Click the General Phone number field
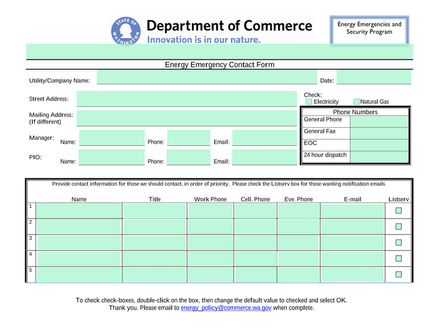428x331 pixels. 379,122
